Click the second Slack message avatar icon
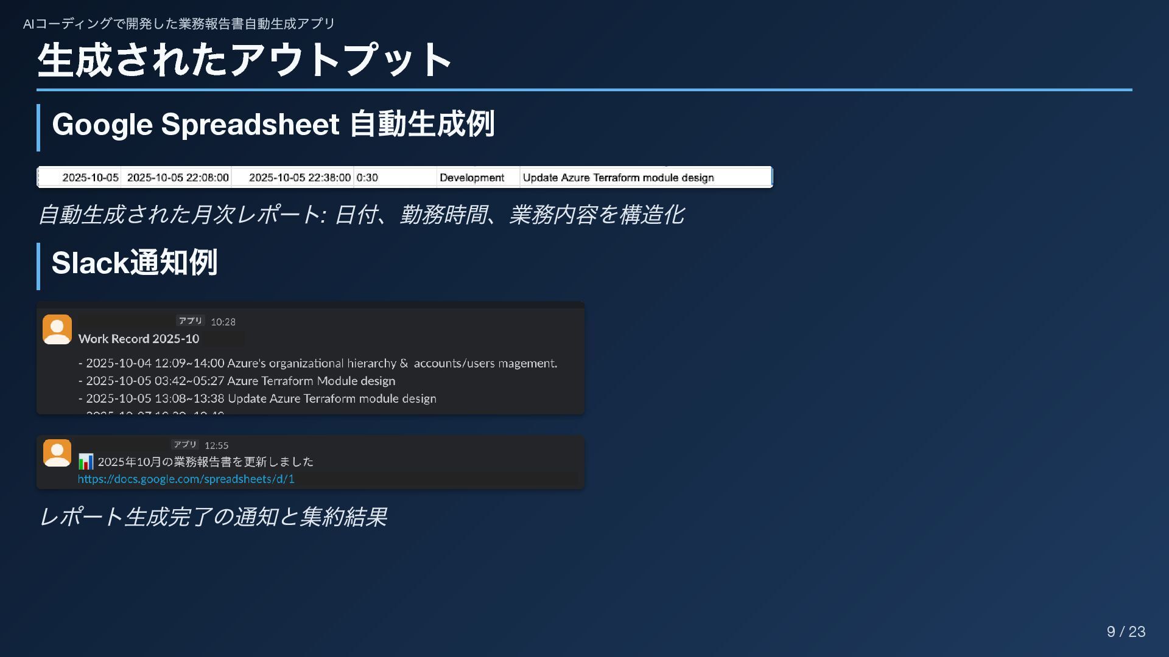Image resolution: width=1169 pixels, height=657 pixels. point(57,453)
